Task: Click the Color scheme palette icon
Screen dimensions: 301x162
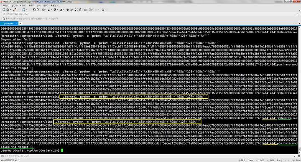Action: coord(49,10)
